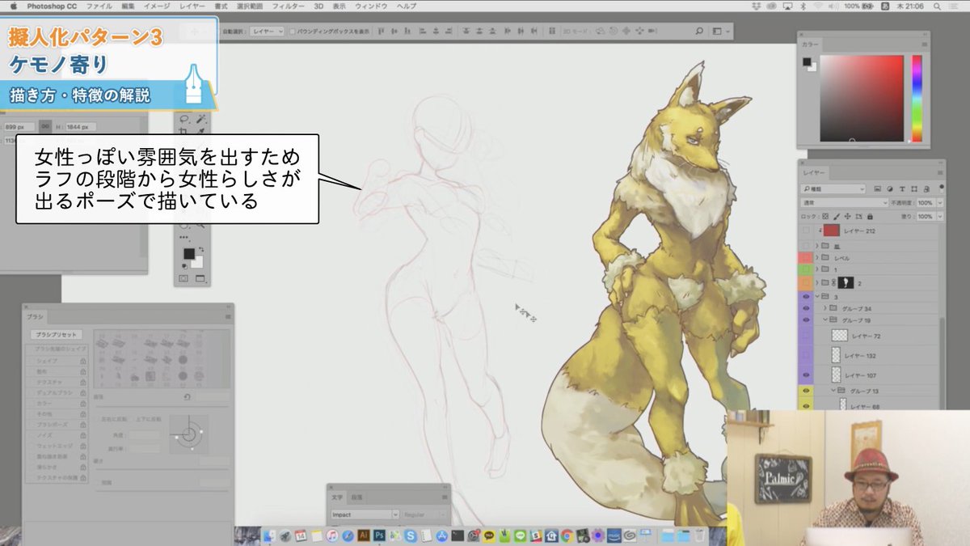
Task: Click the fill 100% field in Layers
Action: click(x=926, y=216)
